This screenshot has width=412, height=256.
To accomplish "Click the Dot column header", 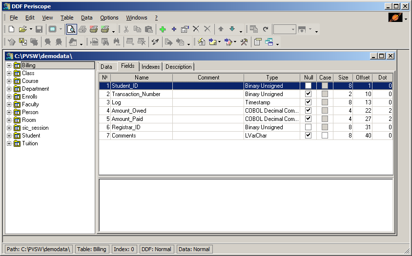I will tap(383, 78).
